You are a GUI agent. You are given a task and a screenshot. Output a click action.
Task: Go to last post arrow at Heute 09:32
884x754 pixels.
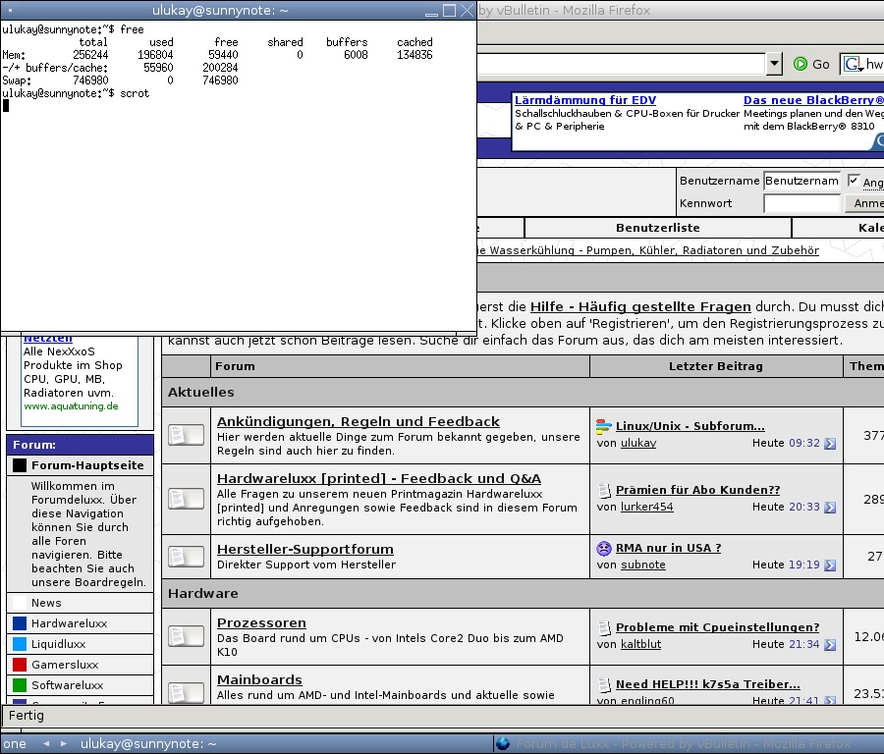tap(830, 444)
